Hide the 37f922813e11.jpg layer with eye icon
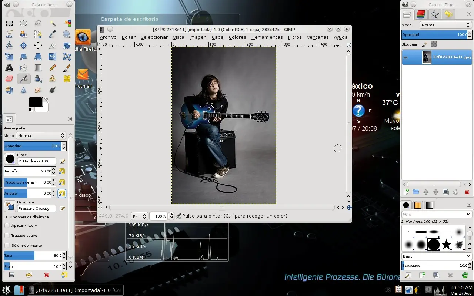The image size is (474, 296). pos(405,58)
